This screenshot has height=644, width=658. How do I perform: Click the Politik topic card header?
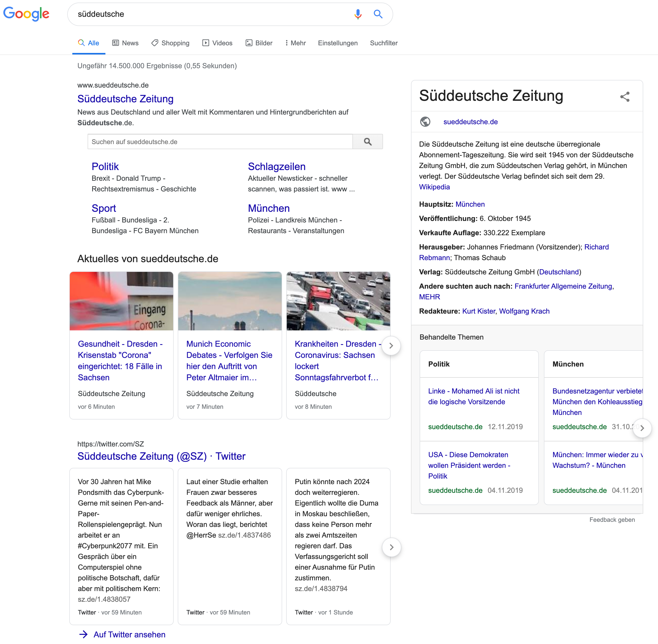(479, 364)
